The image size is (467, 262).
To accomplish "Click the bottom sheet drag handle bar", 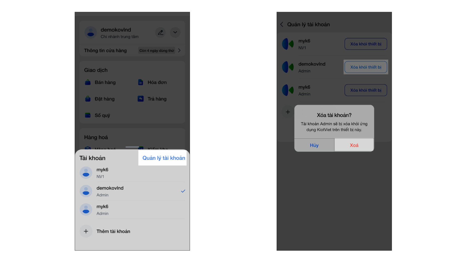I will [x=132, y=147].
